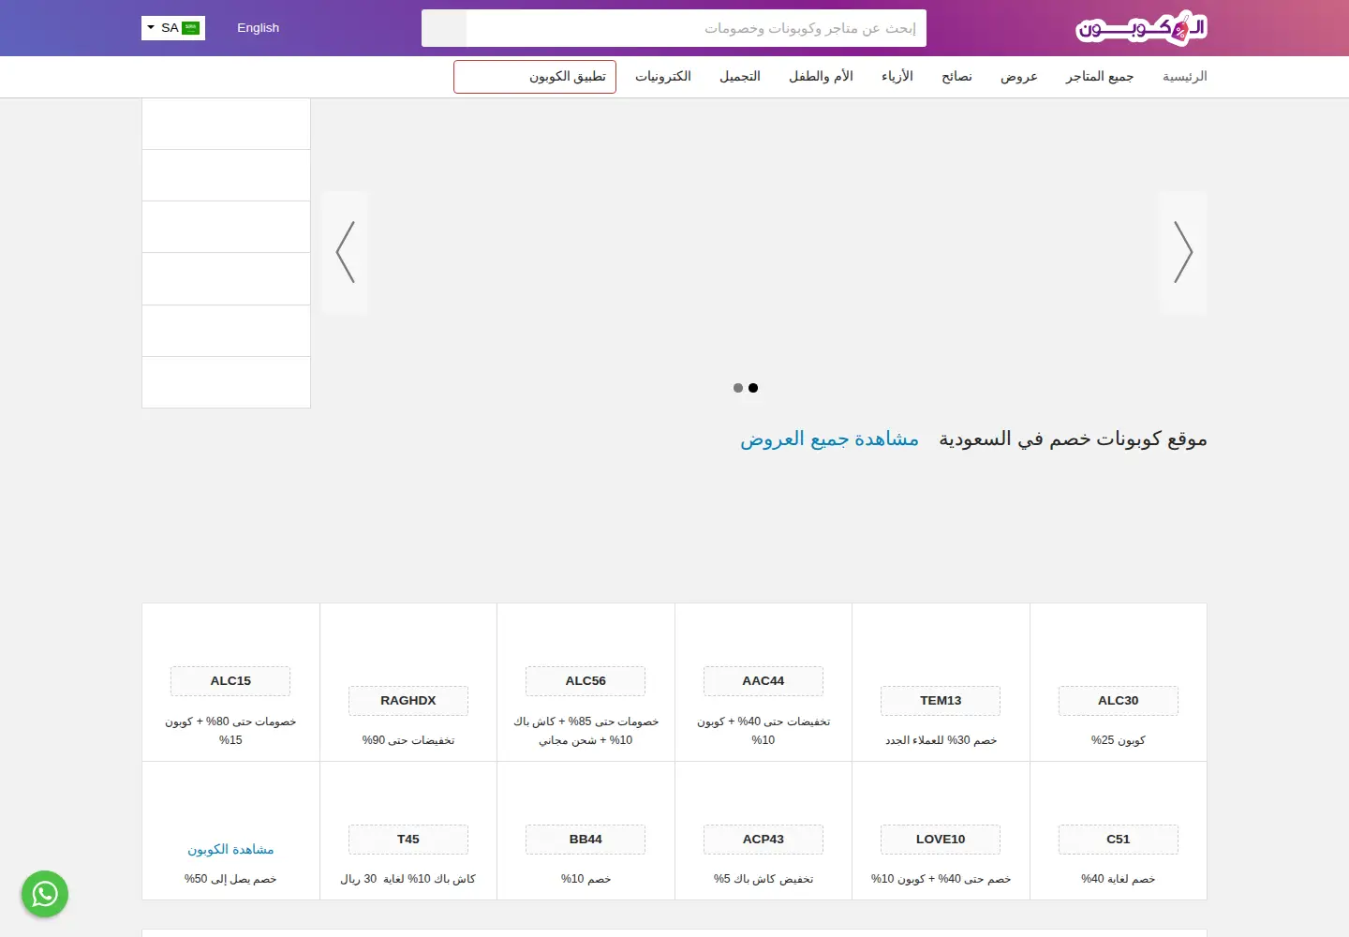The image size is (1349, 937).
Task: Click the search submit button
Action: 444,28
